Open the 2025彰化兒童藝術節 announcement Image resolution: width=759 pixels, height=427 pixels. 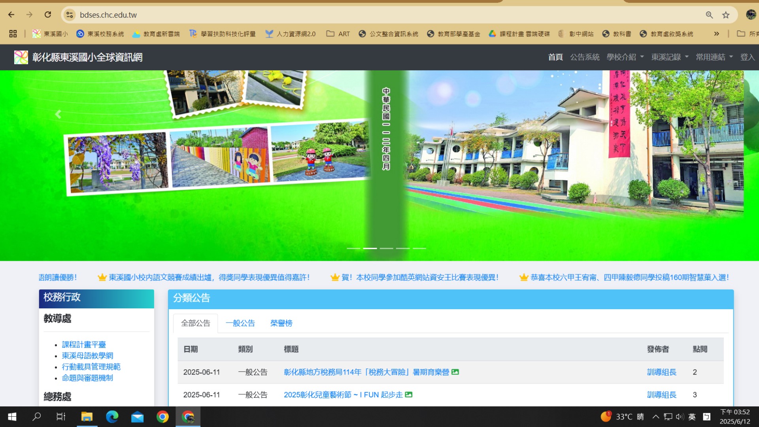[343, 395]
